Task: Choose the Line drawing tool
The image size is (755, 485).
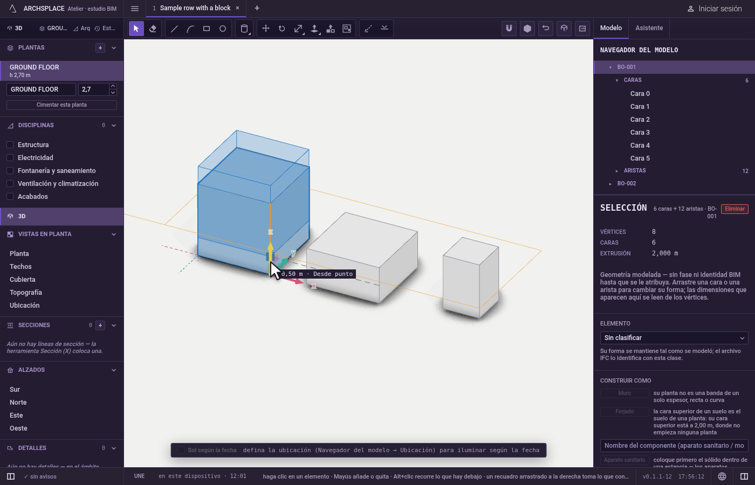Action: tap(174, 29)
